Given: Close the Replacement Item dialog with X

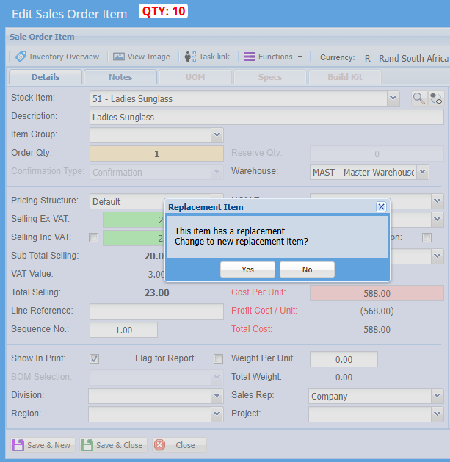Looking at the screenshot, I should point(381,207).
